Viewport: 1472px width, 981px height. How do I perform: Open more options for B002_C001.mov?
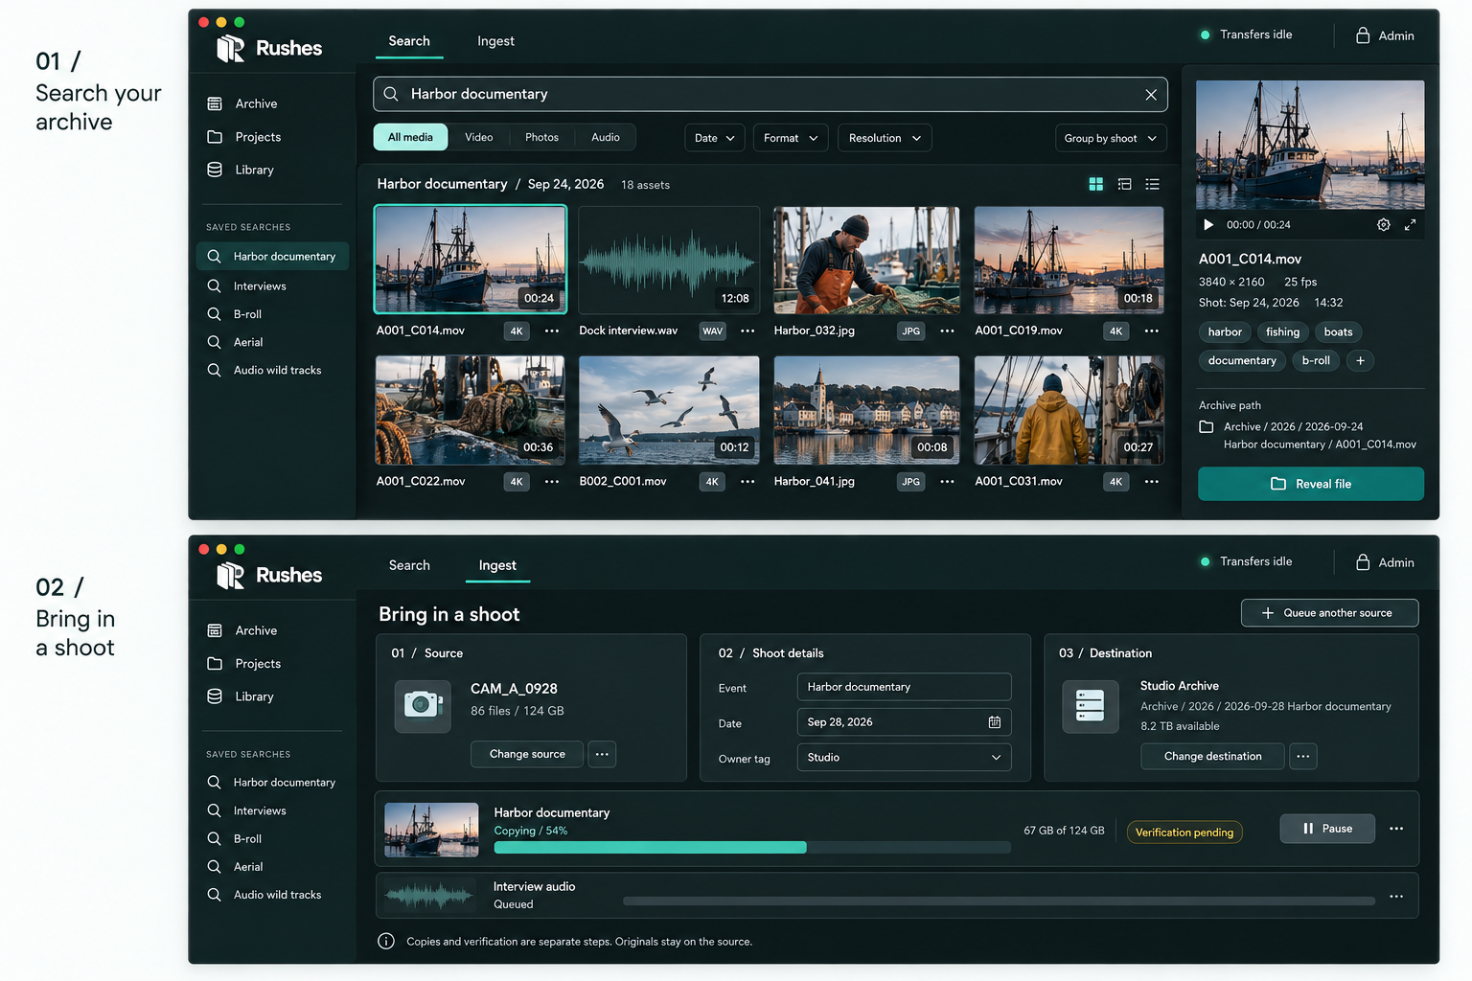pyautogui.click(x=748, y=481)
